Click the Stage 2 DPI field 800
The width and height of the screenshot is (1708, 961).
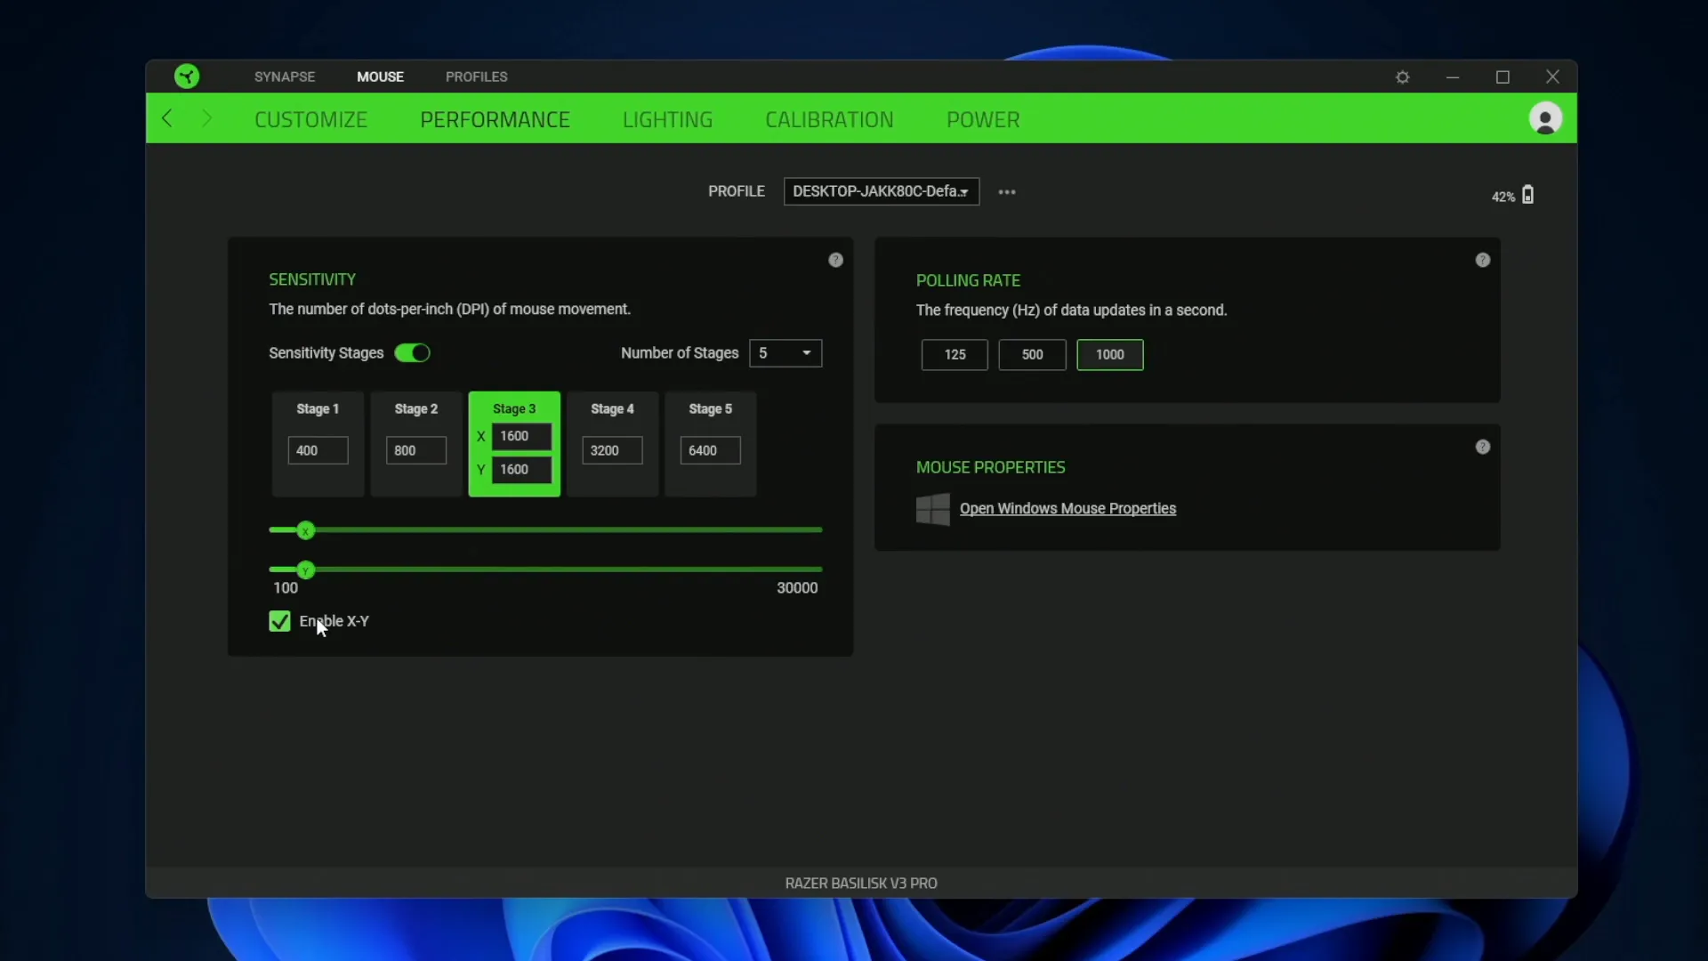coord(416,450)
